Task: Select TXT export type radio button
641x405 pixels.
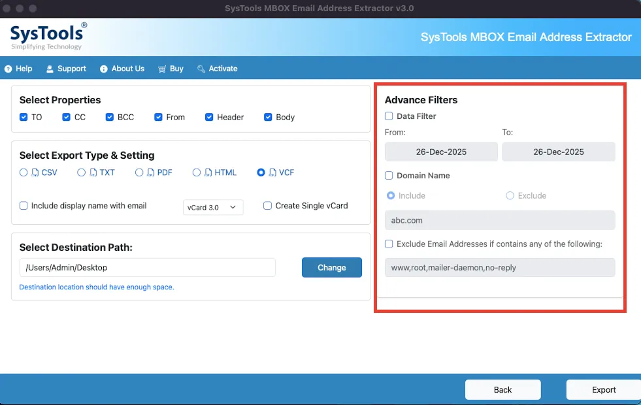Action: [82, 172]
